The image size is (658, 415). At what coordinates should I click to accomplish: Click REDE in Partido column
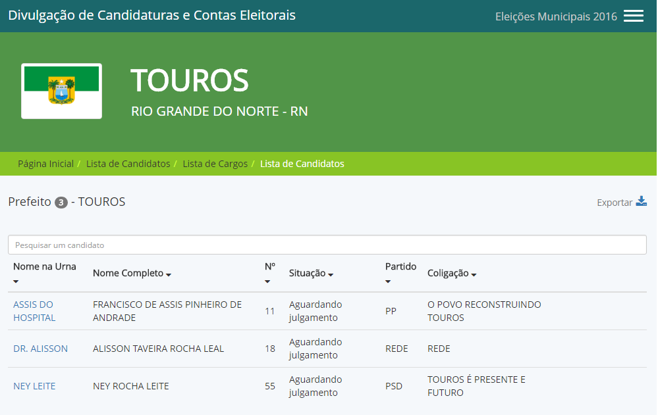397,349
